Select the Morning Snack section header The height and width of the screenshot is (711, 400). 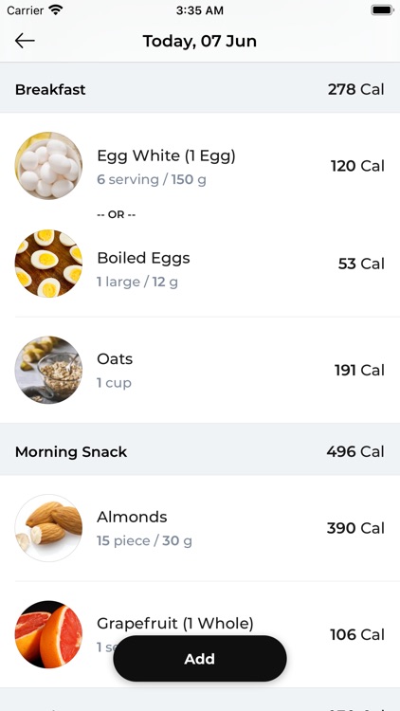(x=200, y=451)
